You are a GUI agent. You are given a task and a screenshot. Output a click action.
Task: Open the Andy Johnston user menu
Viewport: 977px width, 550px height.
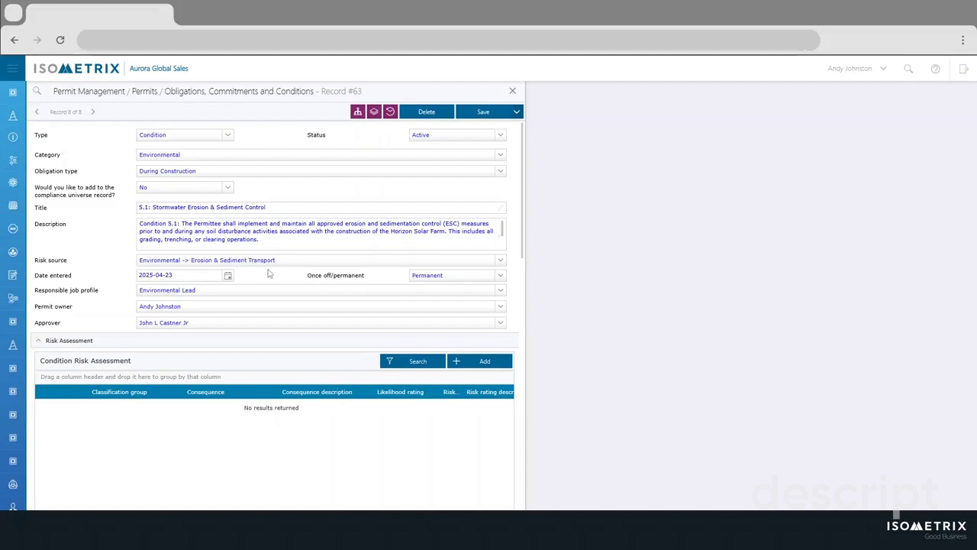(x=856, y=69)
